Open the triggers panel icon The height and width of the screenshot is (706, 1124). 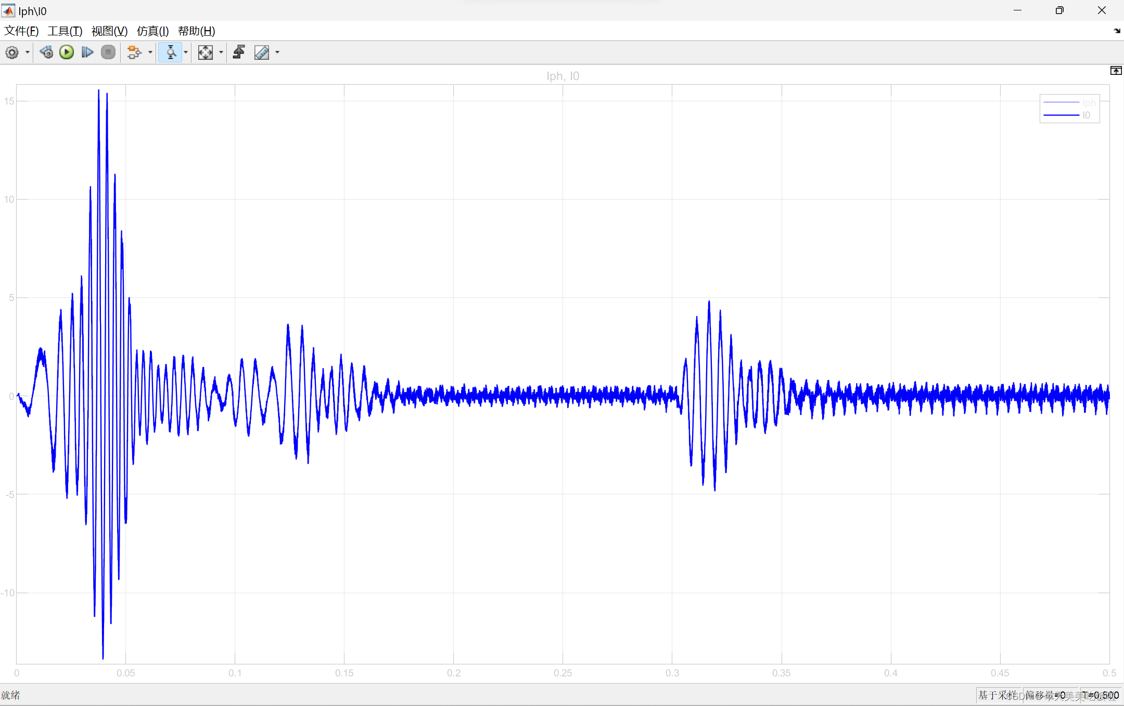tap(239, 53)
